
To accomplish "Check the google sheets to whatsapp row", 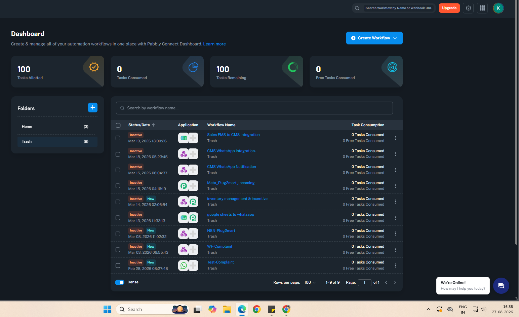I will coord(118,218).
